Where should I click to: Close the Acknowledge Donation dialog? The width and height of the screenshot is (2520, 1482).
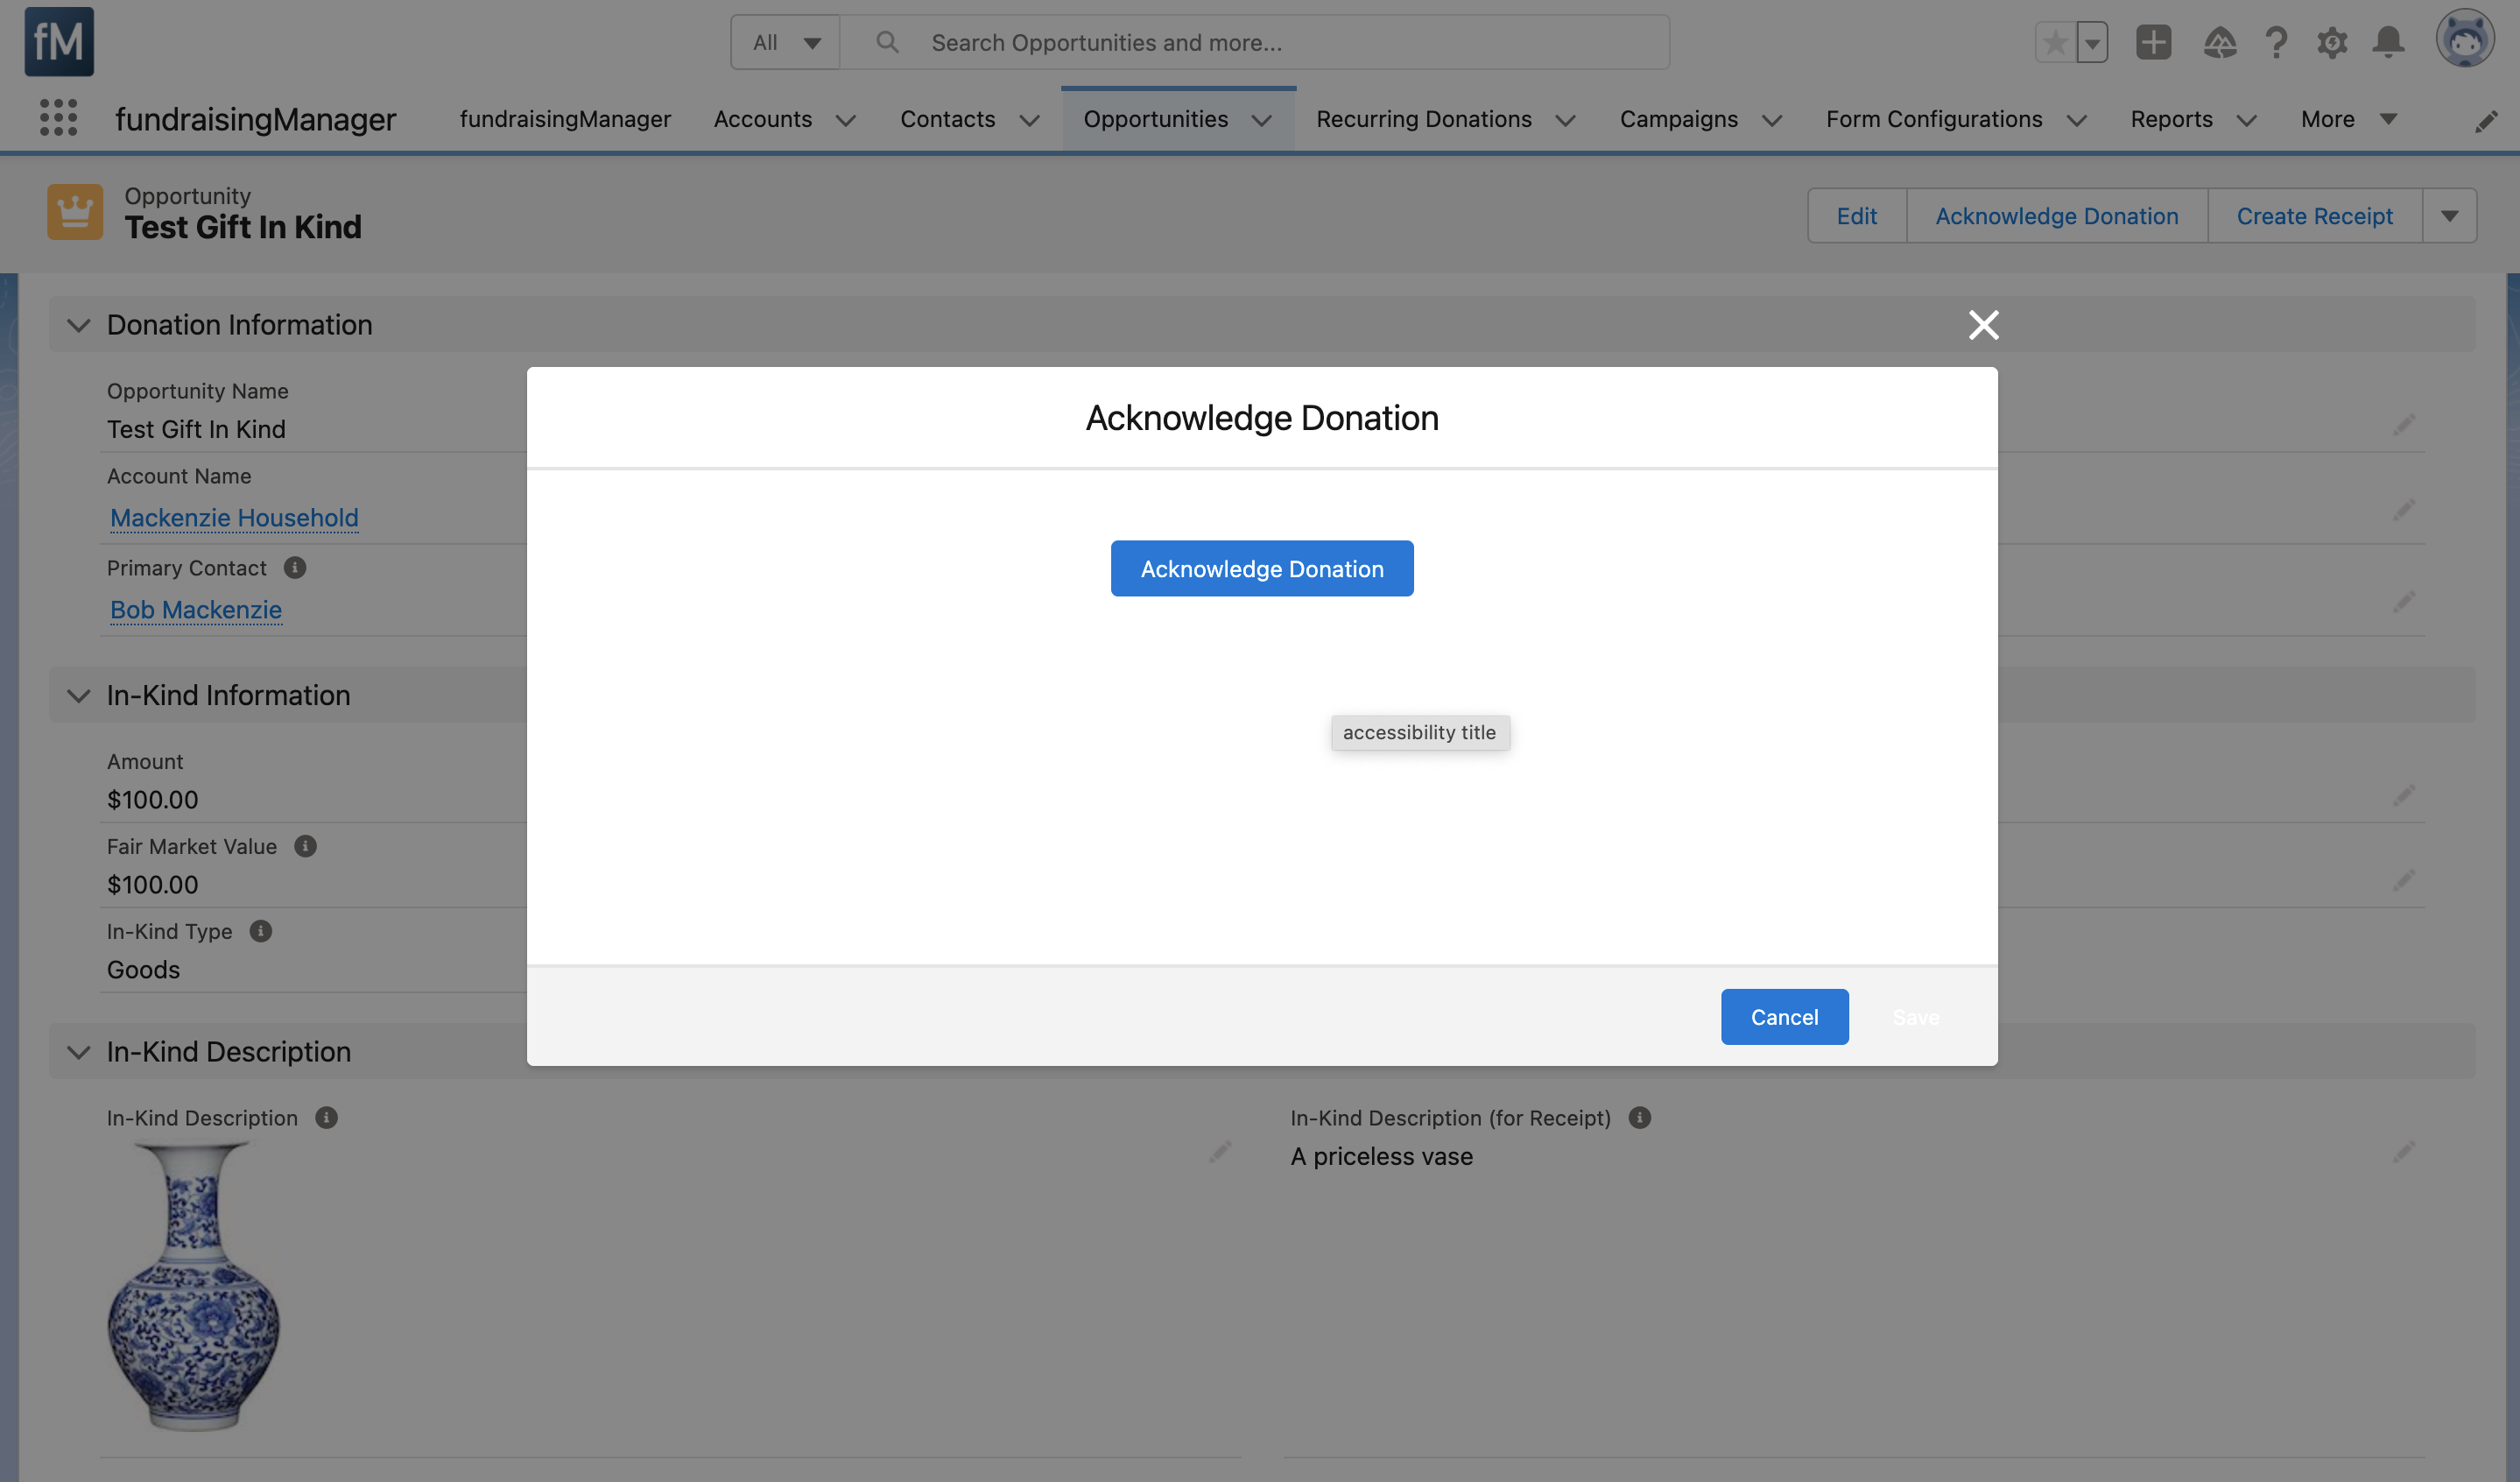[1983, 325]
